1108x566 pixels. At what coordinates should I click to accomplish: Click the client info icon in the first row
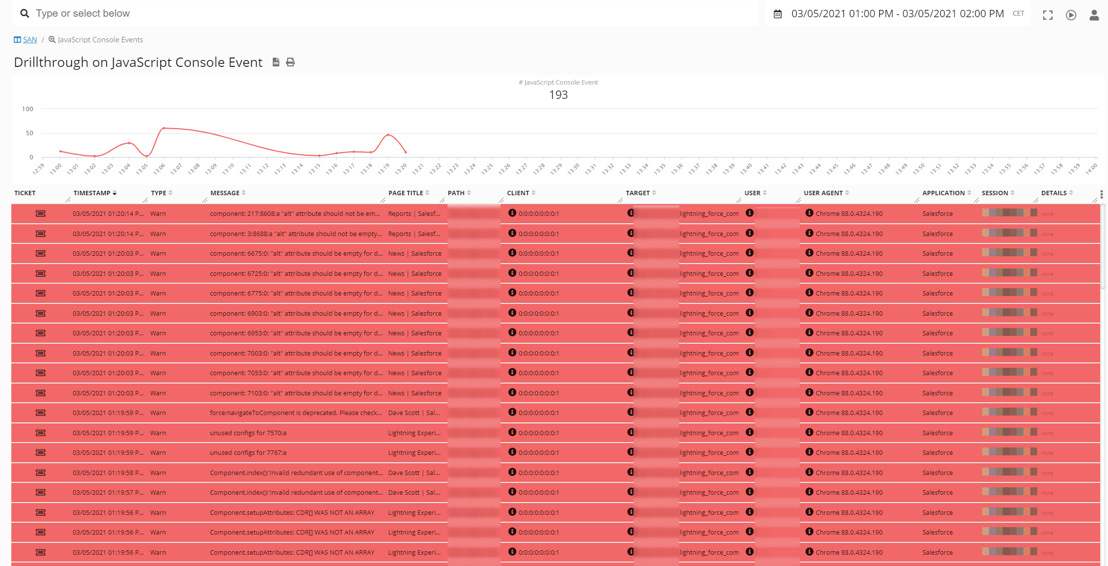point(512,213)
